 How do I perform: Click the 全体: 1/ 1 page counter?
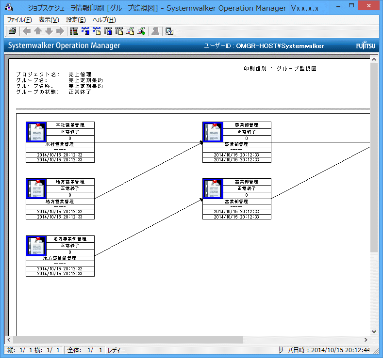pyautogui.click(x=85, y=350)
